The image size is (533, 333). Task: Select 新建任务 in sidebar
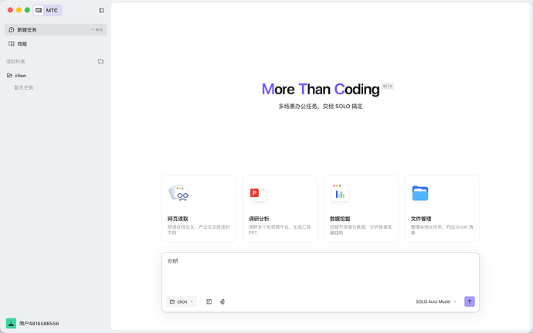point(27,29)
